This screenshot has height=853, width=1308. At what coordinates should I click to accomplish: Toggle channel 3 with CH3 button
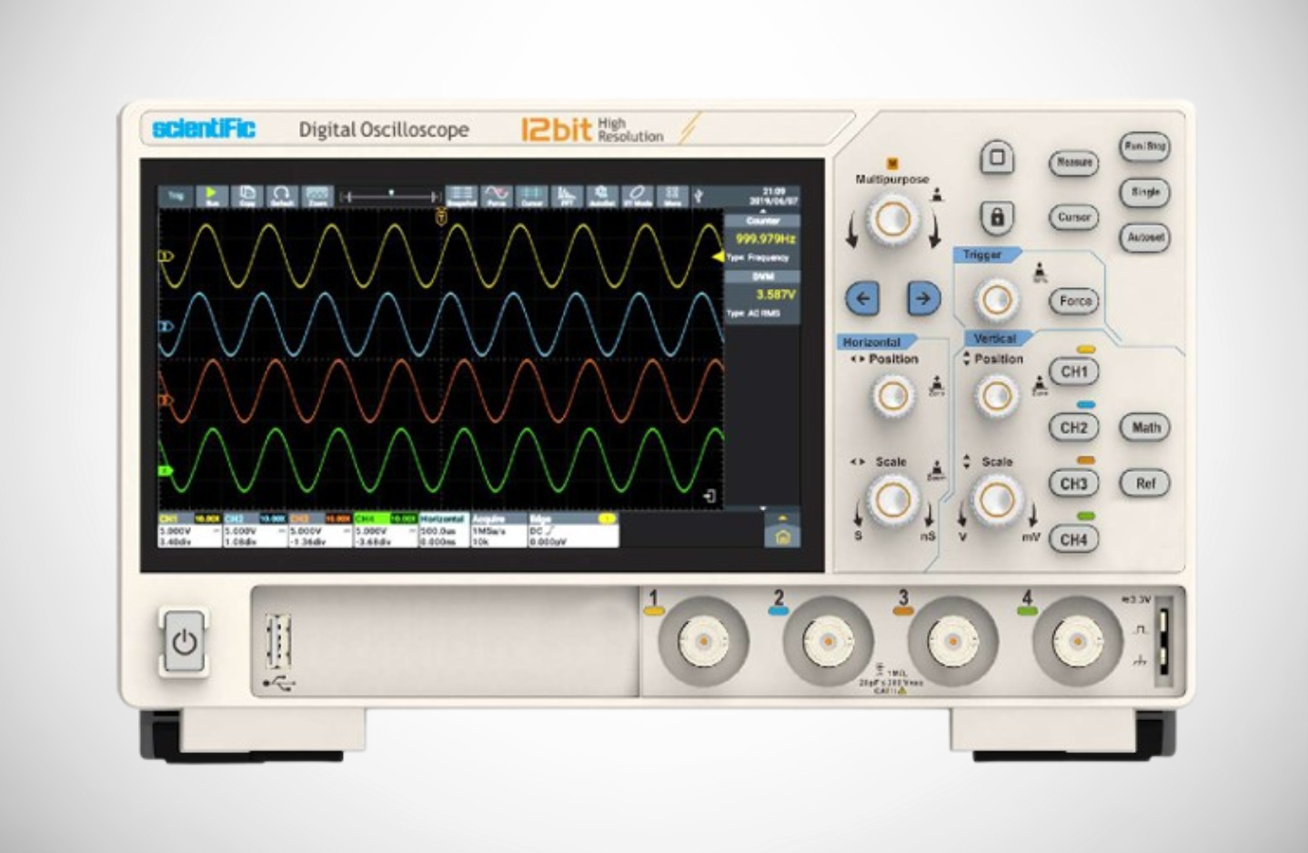[x=1073, y=484]
